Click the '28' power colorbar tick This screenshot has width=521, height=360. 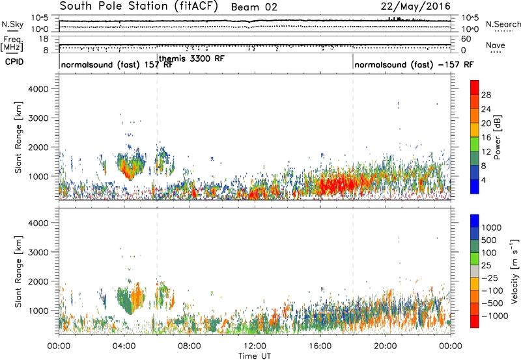coord(486,95)
